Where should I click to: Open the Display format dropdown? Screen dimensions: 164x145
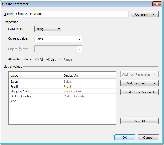tap(58, 49)
